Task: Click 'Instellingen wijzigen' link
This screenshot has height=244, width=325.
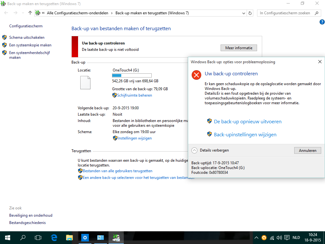Action: [135, 138]
